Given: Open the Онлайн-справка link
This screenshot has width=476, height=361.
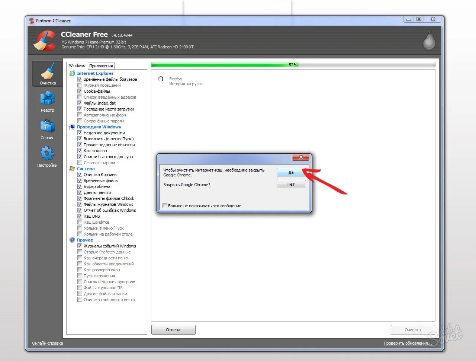Looking at the screenshot, I should coord(48,343).
